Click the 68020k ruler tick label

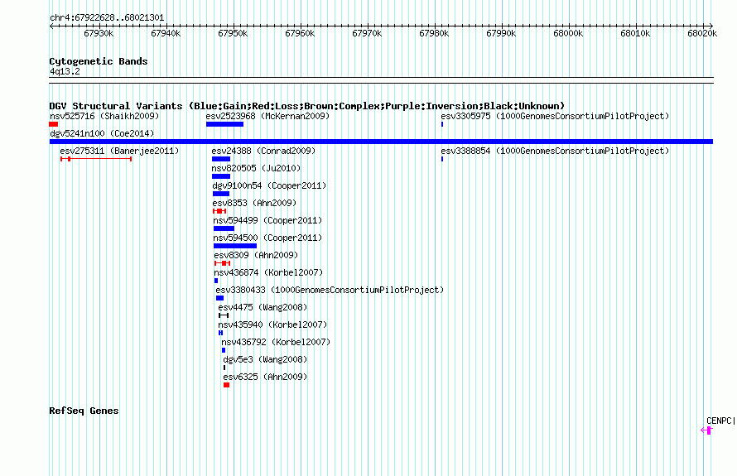[x=702, y=33]
